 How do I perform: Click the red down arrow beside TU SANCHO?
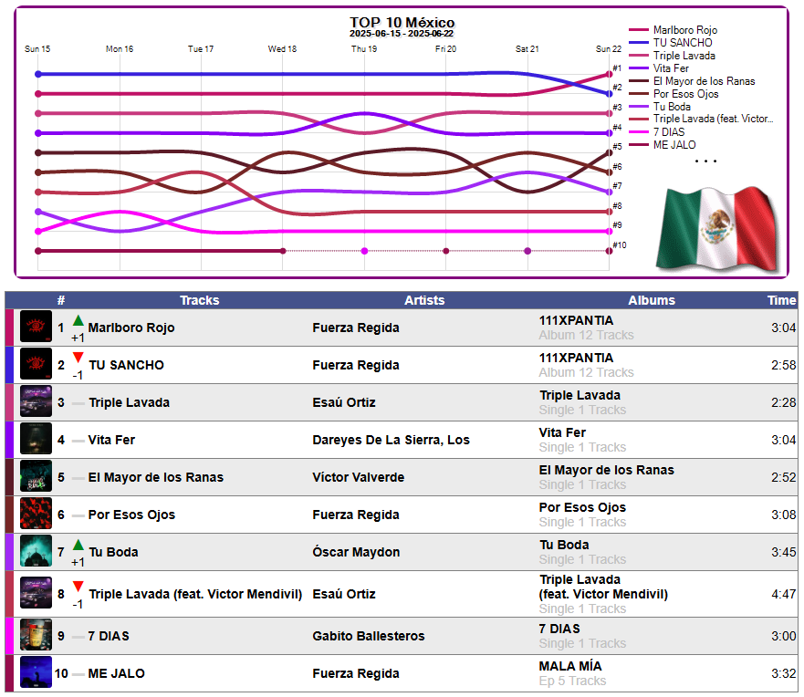point(78,358)
